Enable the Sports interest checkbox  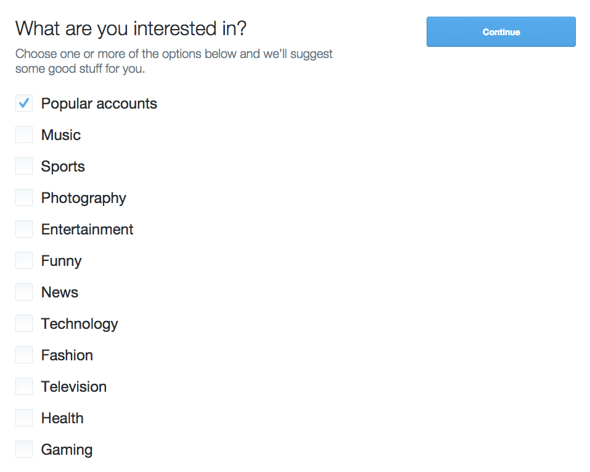tap(23, 166)
